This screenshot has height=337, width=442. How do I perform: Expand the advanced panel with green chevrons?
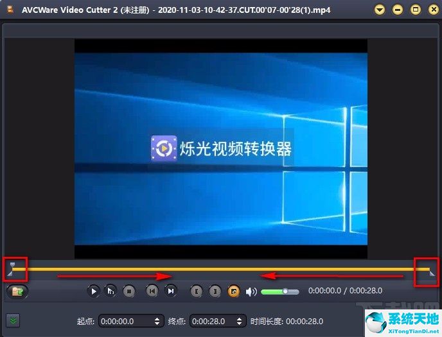pos(13,320)
